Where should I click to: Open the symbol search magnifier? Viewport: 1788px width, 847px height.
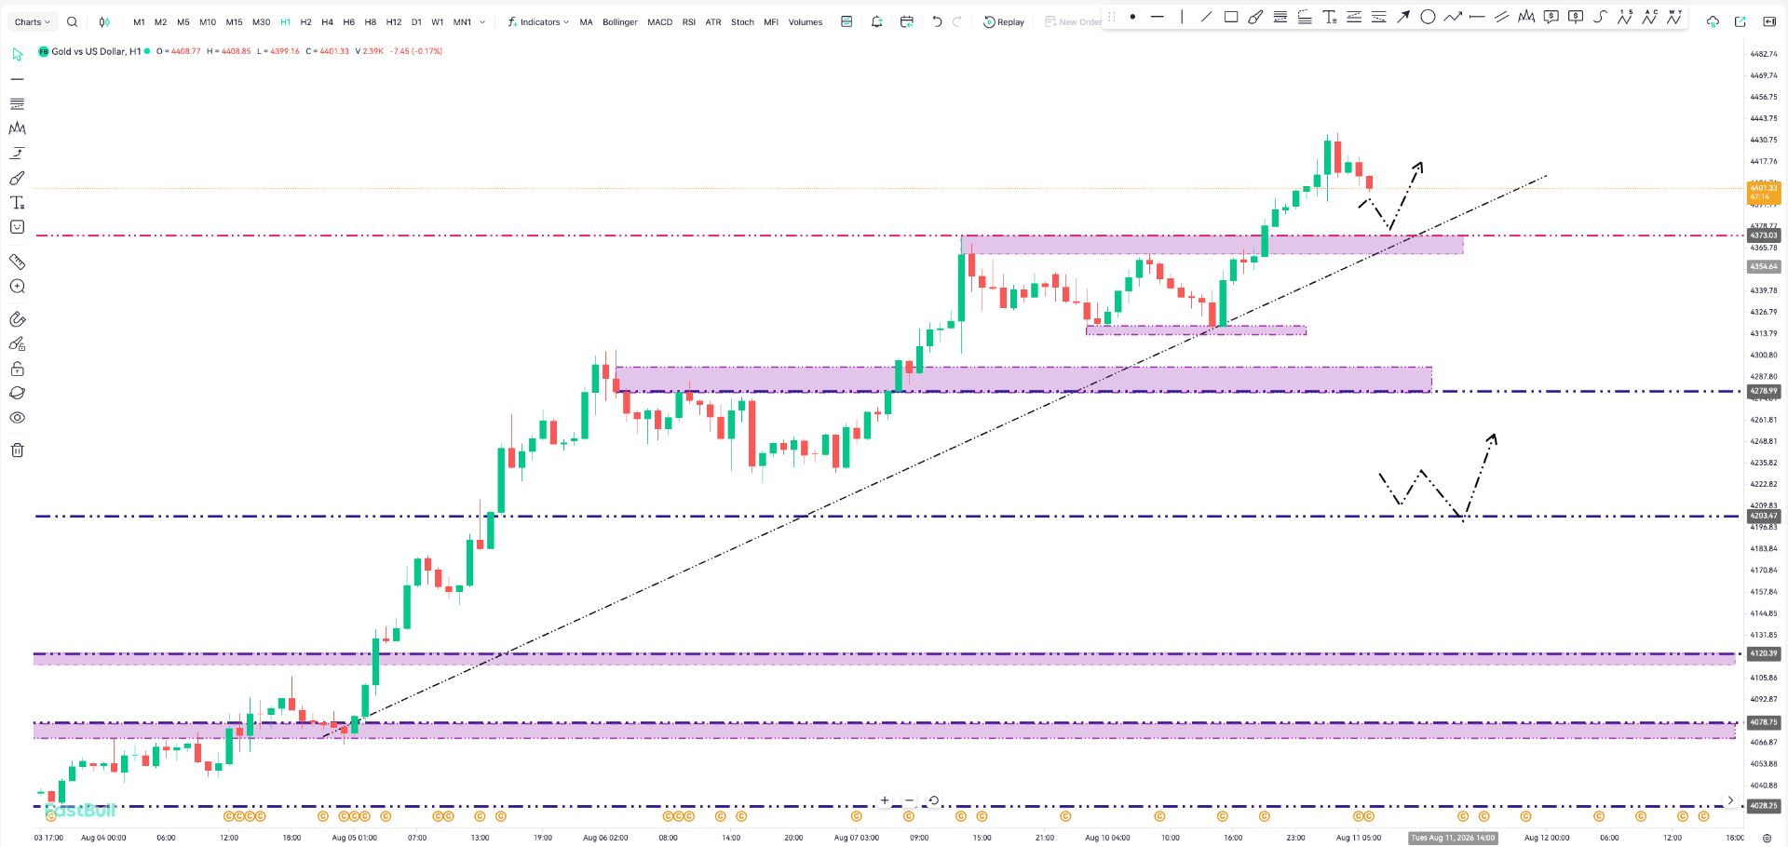pos(72,21)
